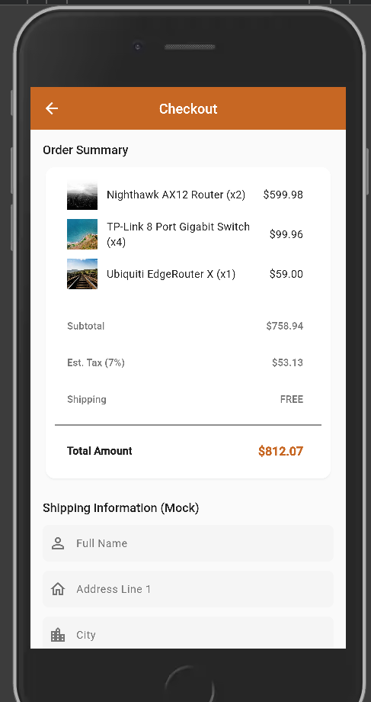Open the Nighthawk AX12 Router thumbnail

tap(82, 195)
